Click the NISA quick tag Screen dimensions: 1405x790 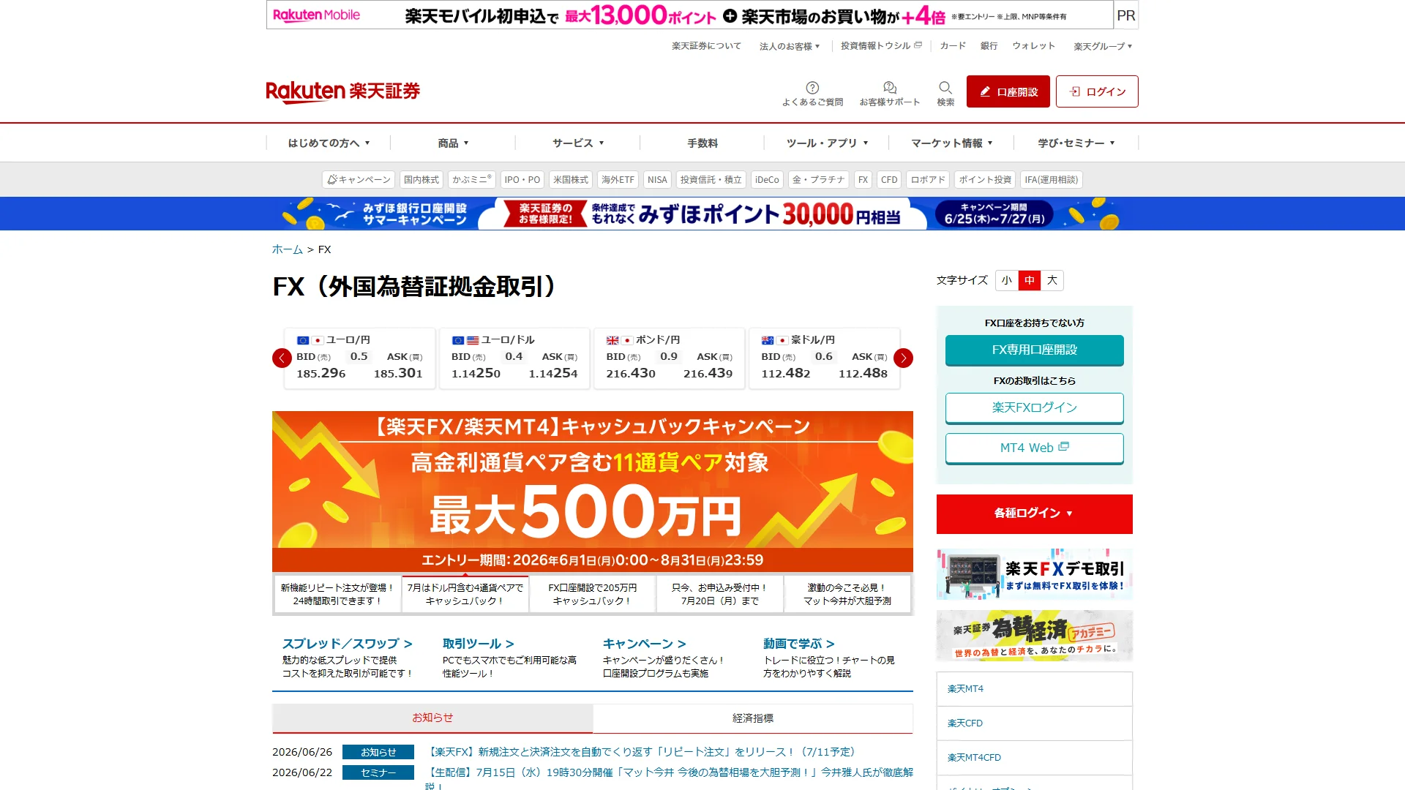(657, 180)
